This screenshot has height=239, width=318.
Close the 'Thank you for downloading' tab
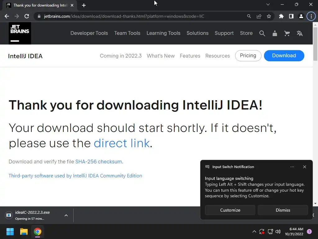pyautogui.click(x=72, y=5)
